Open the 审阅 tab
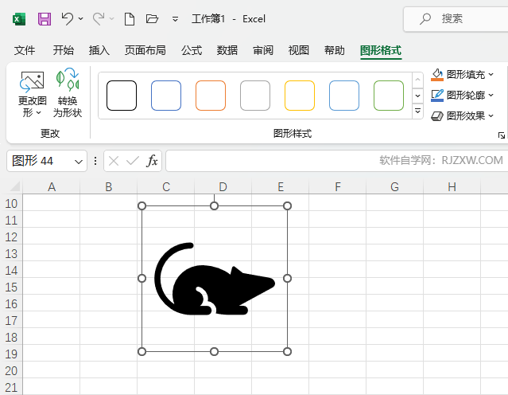508x395 pixels. point(263,51)
